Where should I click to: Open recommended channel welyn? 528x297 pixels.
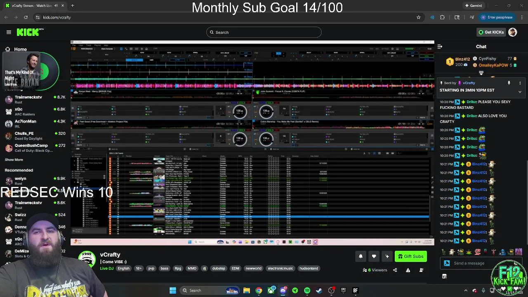click(35, 181)
